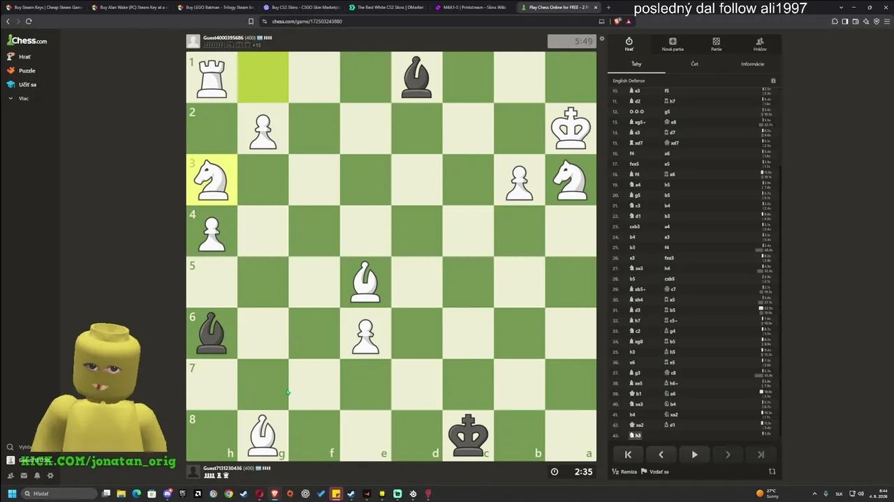The image size is (894, 502).
Task: Open the board settings gear beside the top clock
Action: point(602,40)
